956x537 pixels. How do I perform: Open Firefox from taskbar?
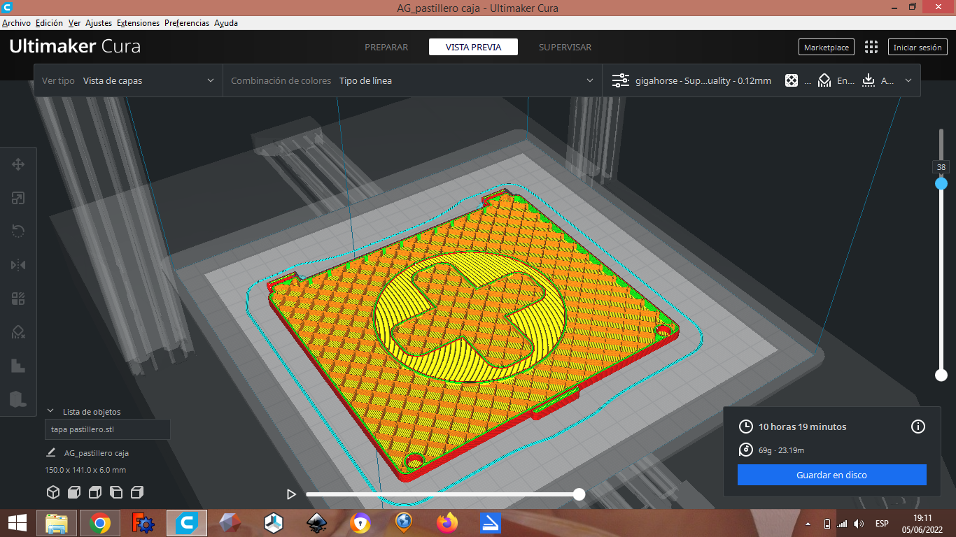(446, 522)
